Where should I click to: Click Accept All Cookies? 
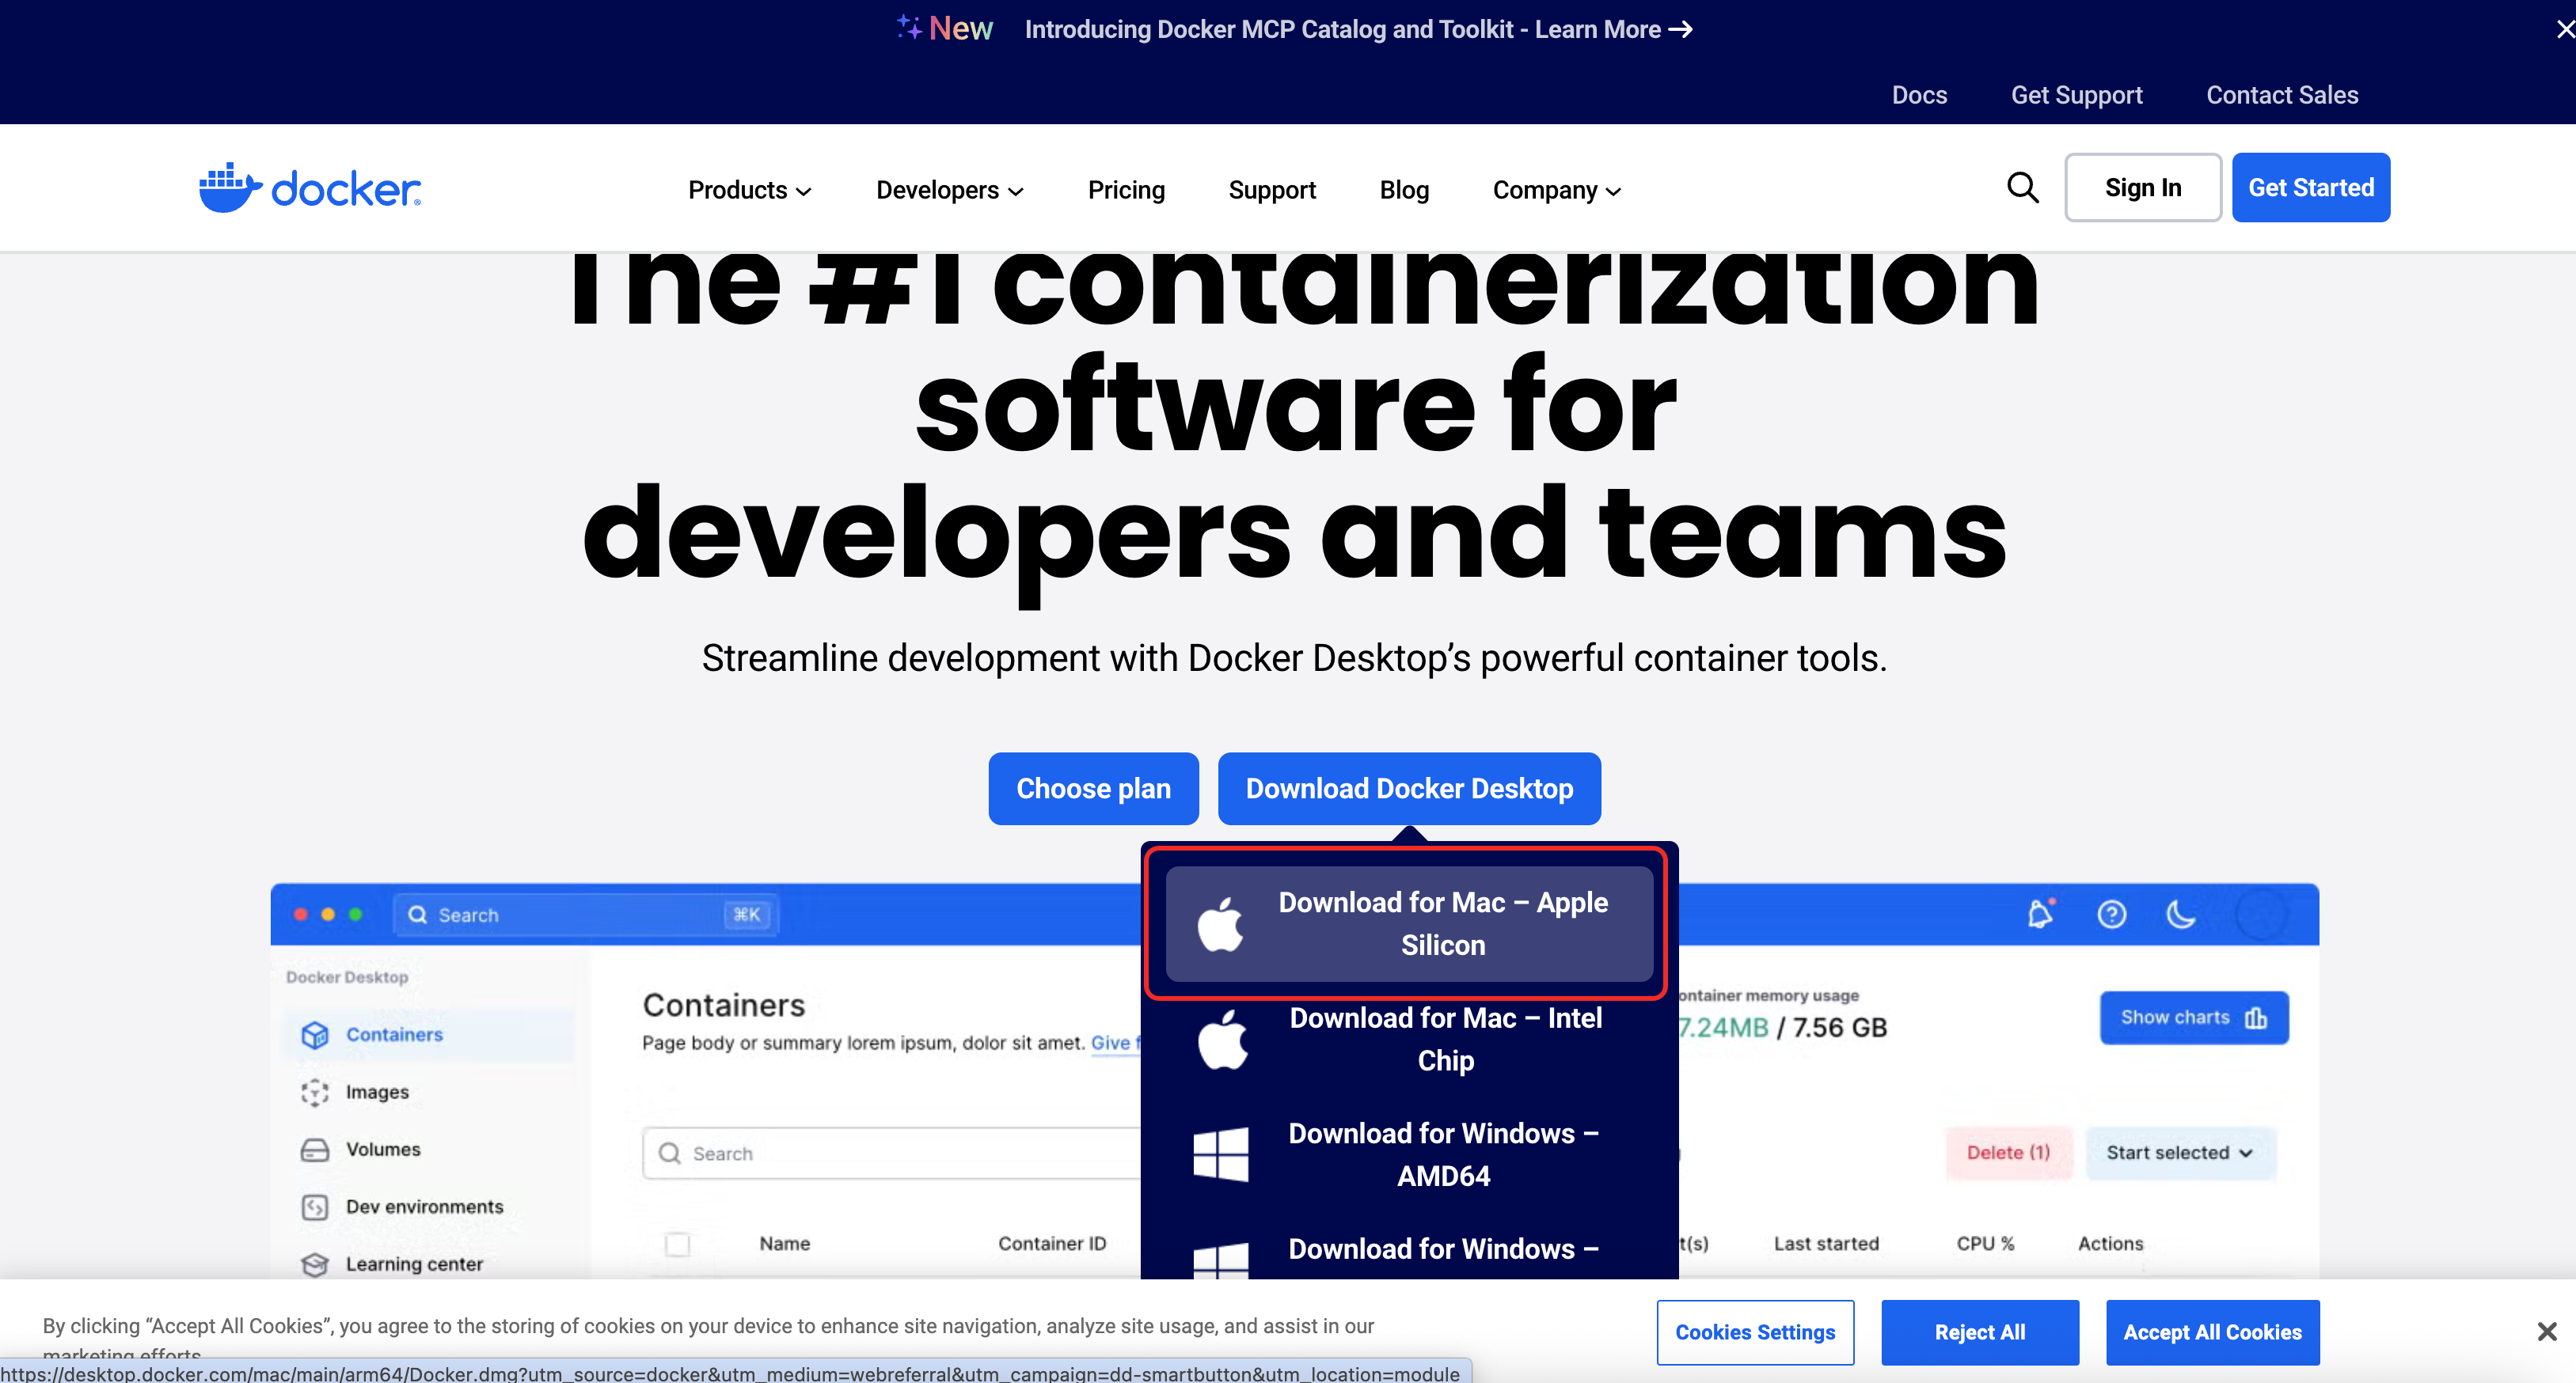(x=2212, y=1332)
